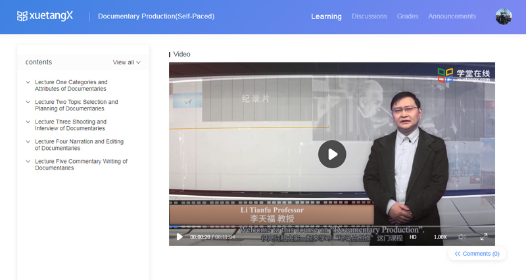Enter fullscreen video mode

pos(484,237)
